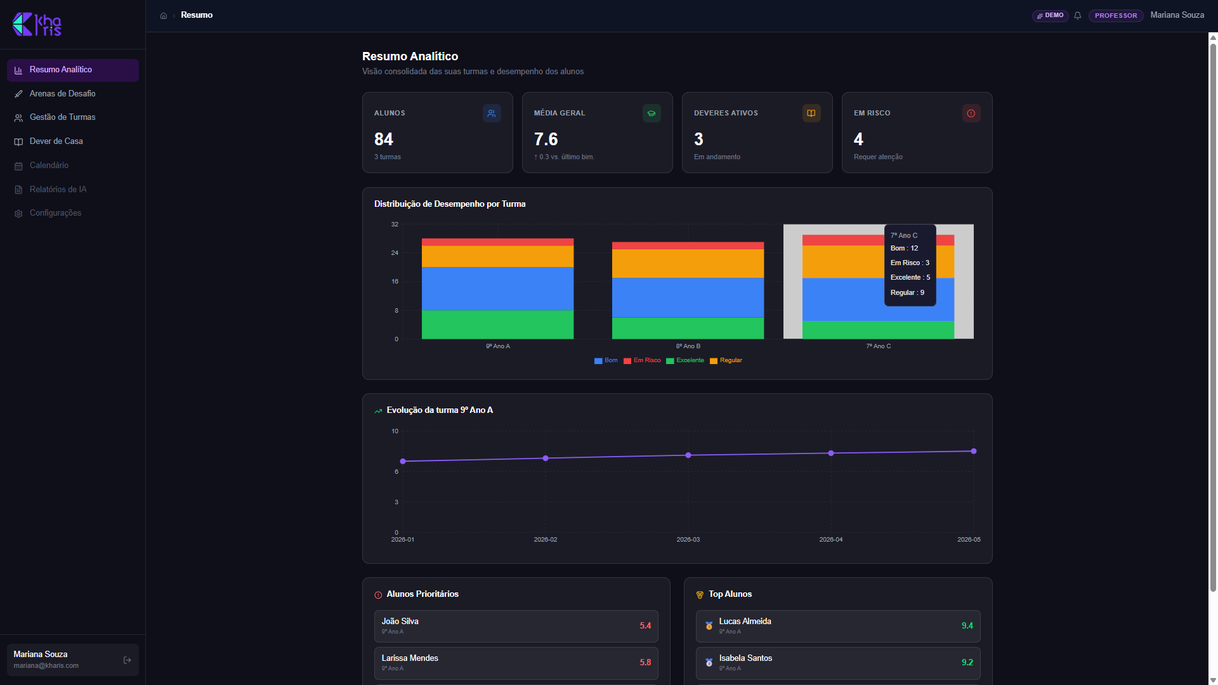Click the Kharis logo
This screenshot has width=1218, height=685.
coord(37,24)
